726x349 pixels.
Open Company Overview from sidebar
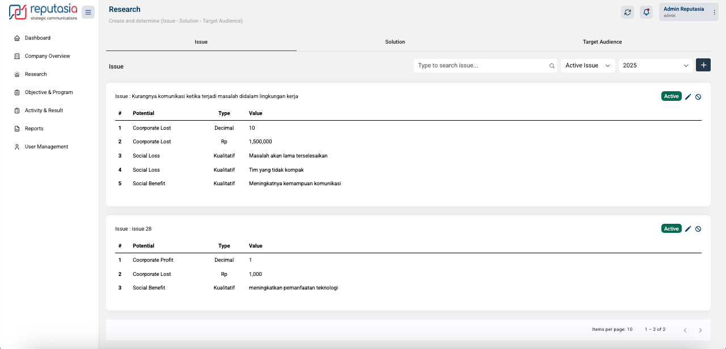pyautogui.click(x=47, y=56)
